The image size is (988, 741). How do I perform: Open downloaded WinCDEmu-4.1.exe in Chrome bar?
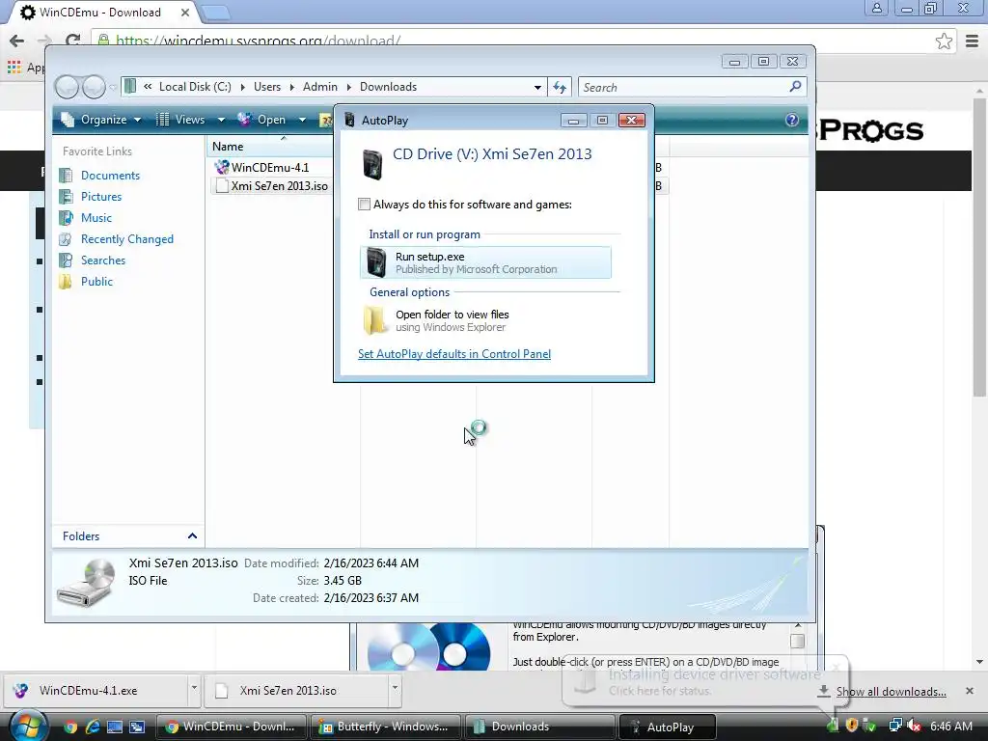(x=96, y=691)
